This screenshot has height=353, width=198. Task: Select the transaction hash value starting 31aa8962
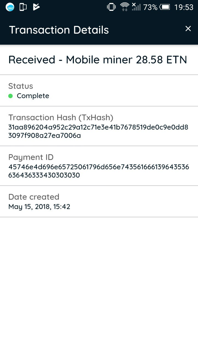[98, 132]
